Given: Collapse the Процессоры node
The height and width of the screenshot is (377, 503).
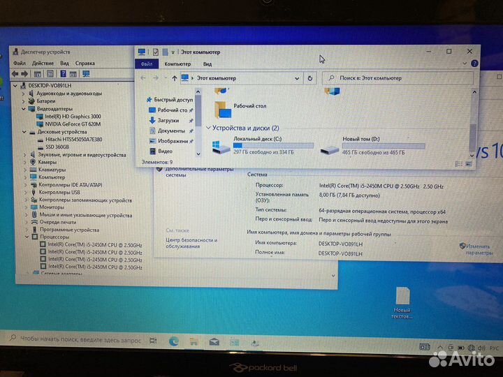Looking at the screenshot, I should click(x=27, y=237).
